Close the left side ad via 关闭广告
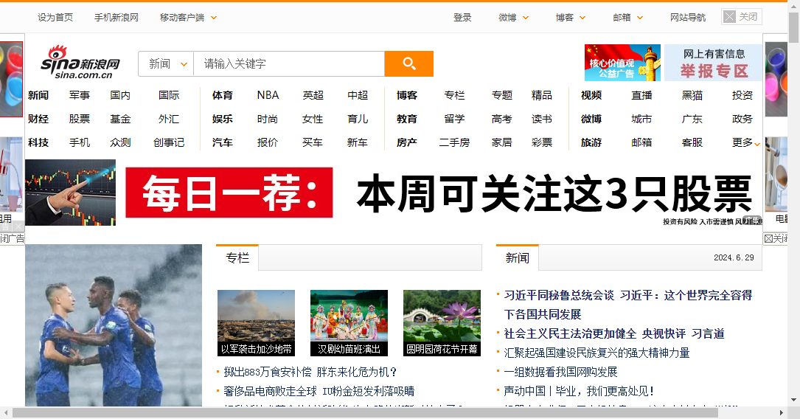The image size is (800, 419). (12, 238)
